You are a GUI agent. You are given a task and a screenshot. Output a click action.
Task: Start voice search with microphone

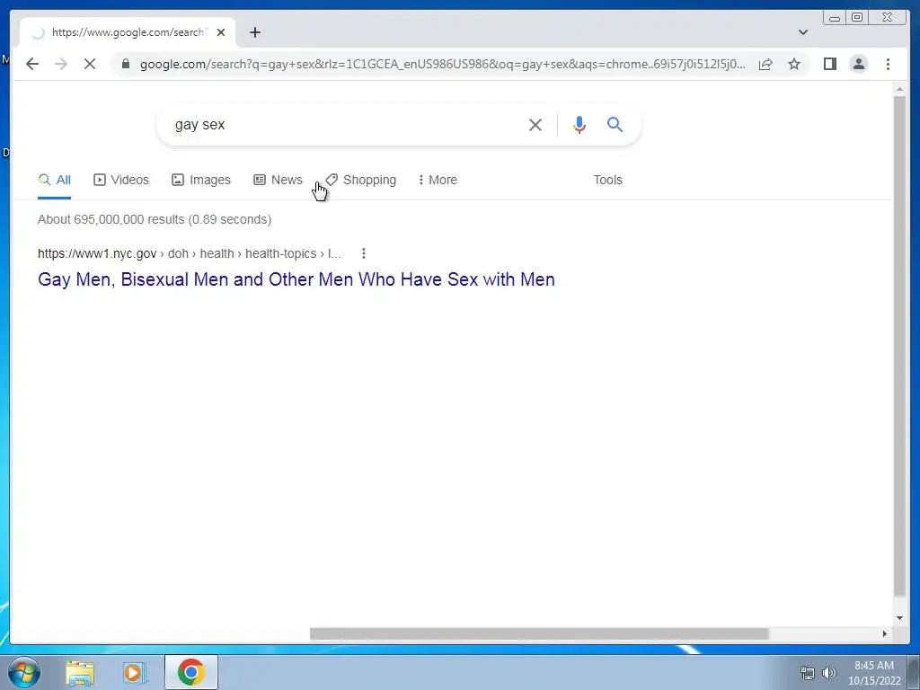pyautogui.click(x=579, y=124)
